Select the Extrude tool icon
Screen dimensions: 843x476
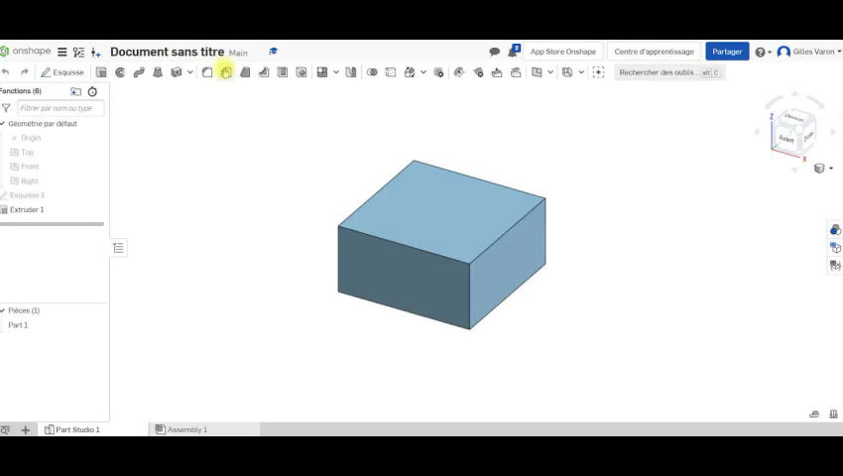101,72
